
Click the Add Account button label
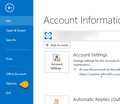59,45
